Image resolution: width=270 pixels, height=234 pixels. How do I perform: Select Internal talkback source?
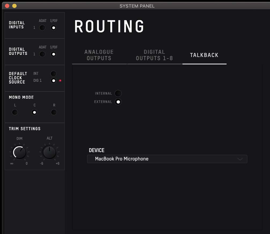pos(118,94)
